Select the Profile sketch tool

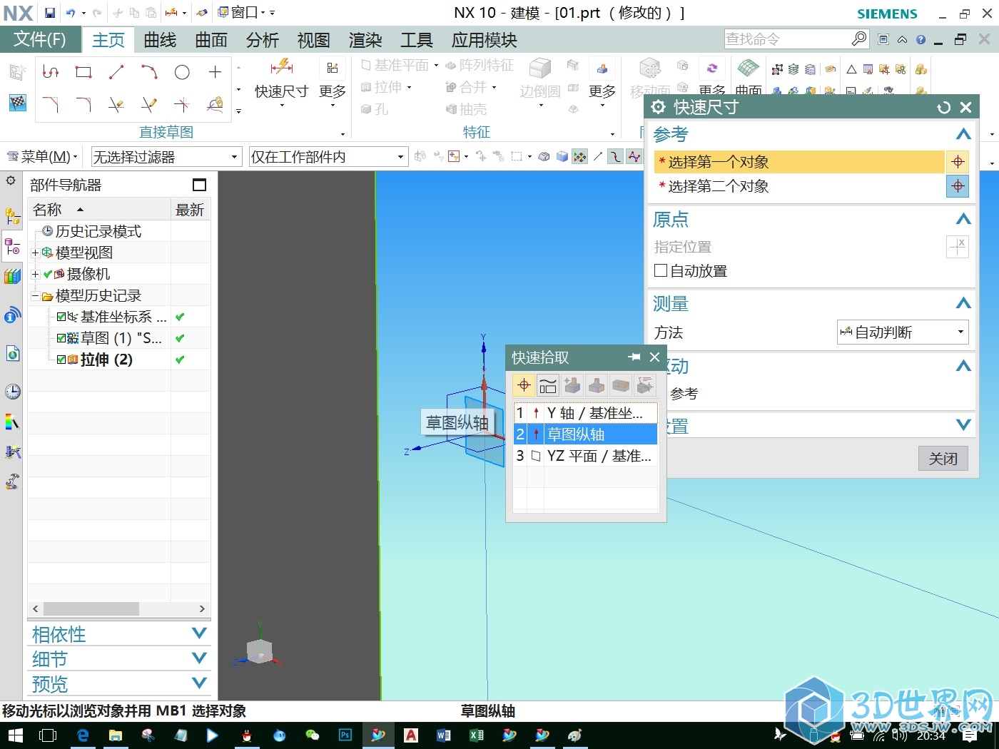pyautogui.click(x=51, y=72)
